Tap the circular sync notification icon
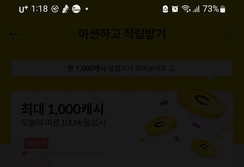This screenshot has height=167, width=244. point(55,9)
